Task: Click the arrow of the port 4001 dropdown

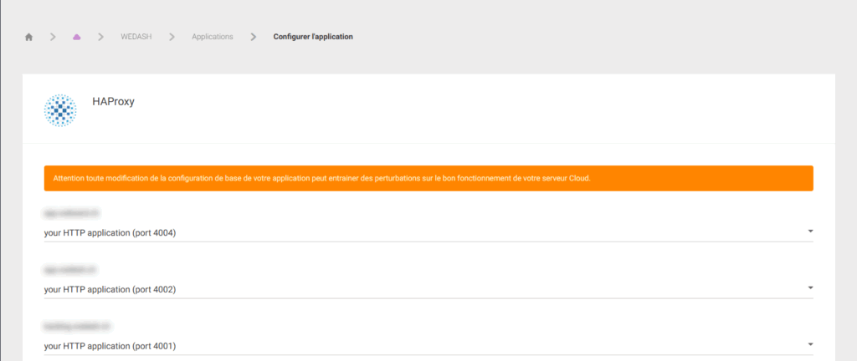Action: point(810,344)
